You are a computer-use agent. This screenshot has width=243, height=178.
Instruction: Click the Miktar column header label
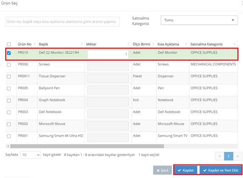coord(91,44)
